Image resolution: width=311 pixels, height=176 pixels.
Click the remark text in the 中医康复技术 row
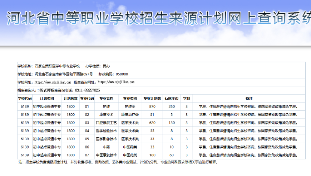[x=249, y=155]
